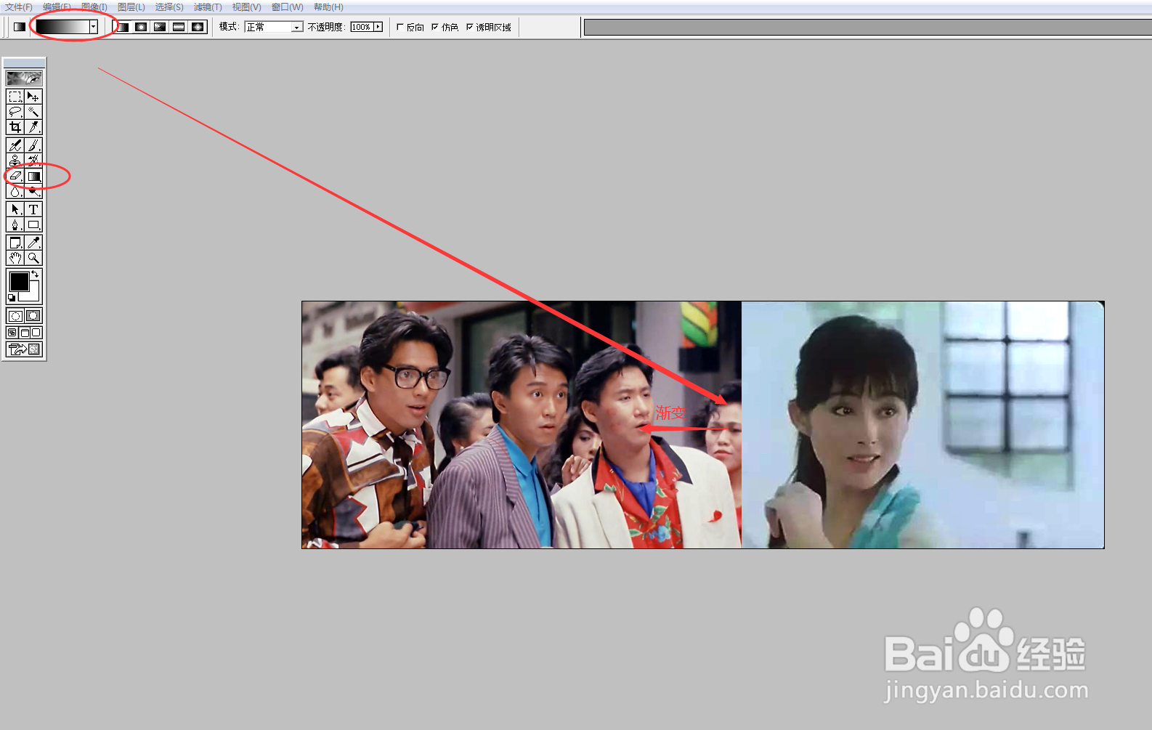The height and width of the screenshot is (730, 1152).
Task: Click the black foreground color swatch
Action: tap(19, 281)
